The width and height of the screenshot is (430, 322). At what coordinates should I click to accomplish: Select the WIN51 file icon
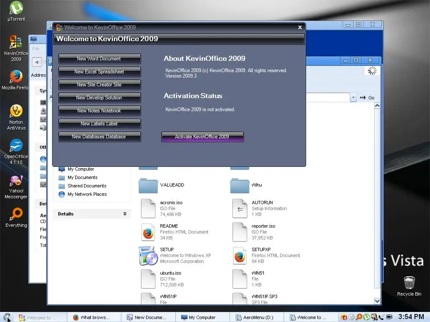[x=240, y=279]
